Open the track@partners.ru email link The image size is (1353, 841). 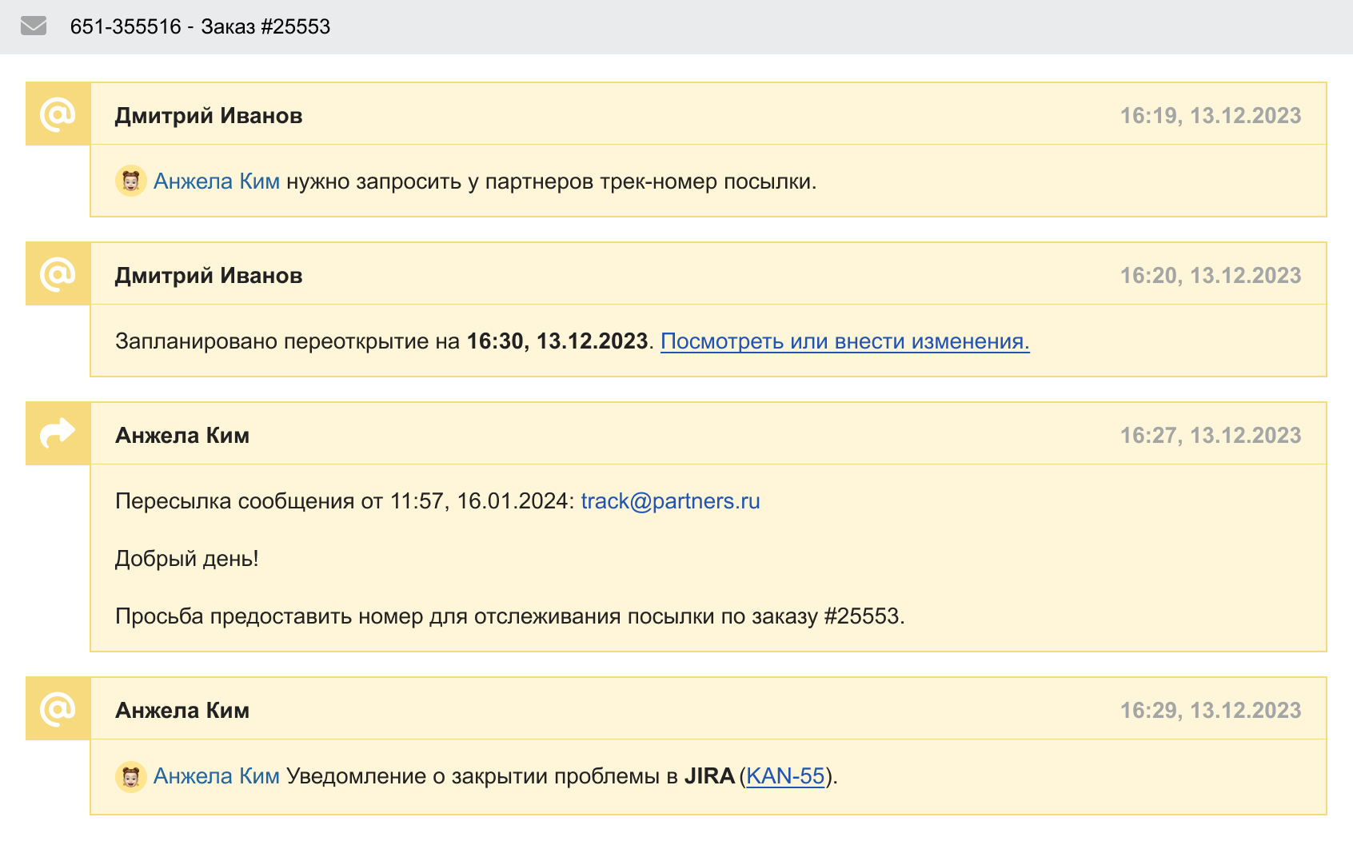670,501
